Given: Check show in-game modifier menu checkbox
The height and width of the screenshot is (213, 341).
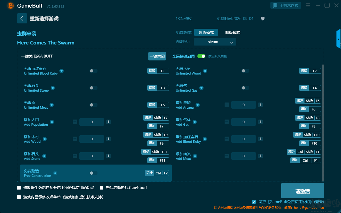Looking at the screenshot, I should point(19,197).
